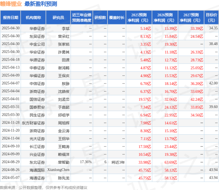This screenshot has height=190, width=219.
Task: Click the 研报数 column header
Action: click(x=100, y=18)
